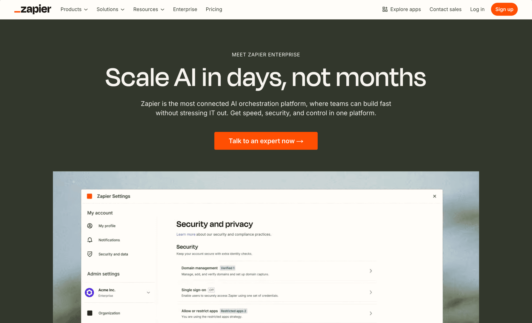Open Notifications via the bell icon
532x323 pixels.
tap(90, 240)
